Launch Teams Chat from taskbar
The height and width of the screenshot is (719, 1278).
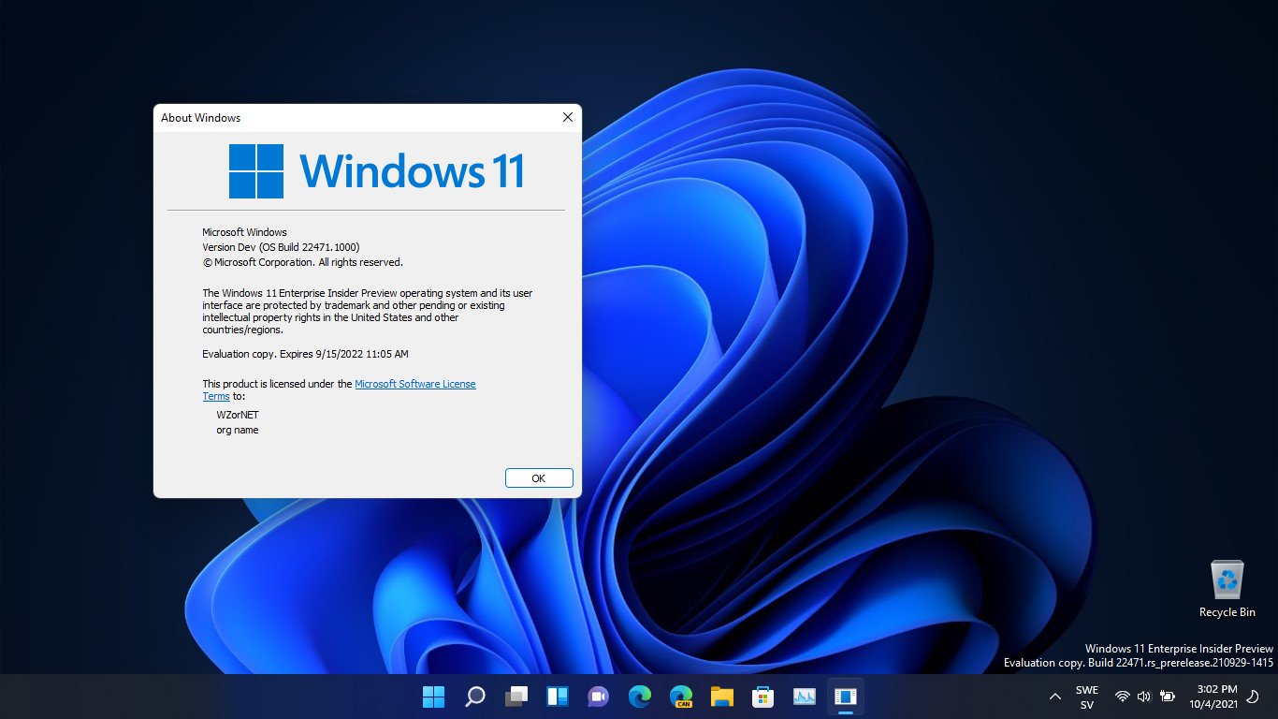click(x=599, y=697)
